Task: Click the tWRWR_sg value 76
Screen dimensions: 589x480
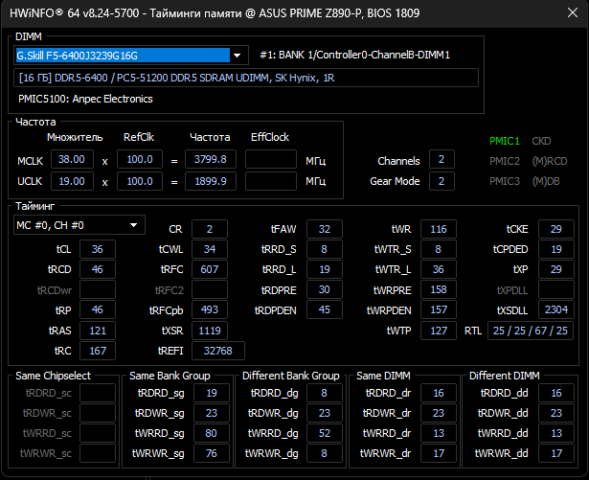Action: point(212,453)
